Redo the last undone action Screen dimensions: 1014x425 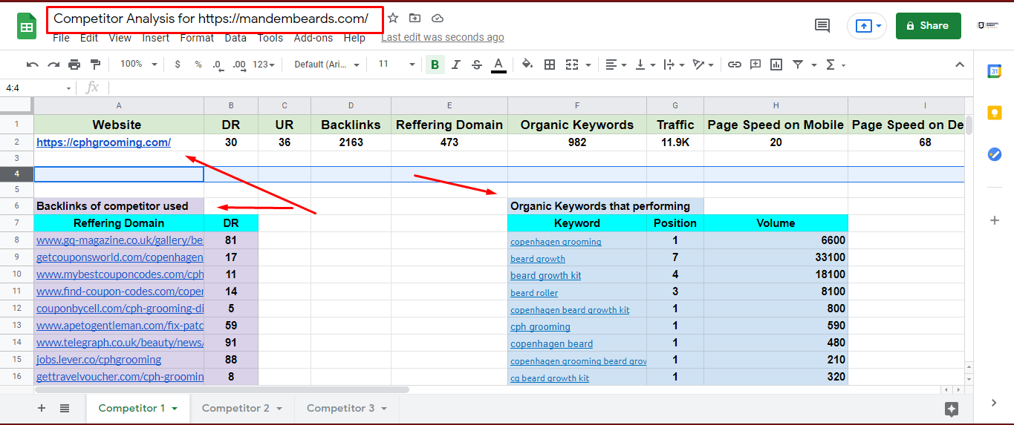pyautogui.click(x=53, y=65)
